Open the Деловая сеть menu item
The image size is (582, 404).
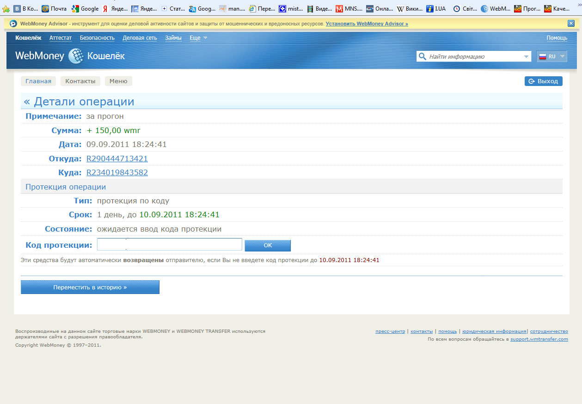pyautogui.click(x=140, y=38)
